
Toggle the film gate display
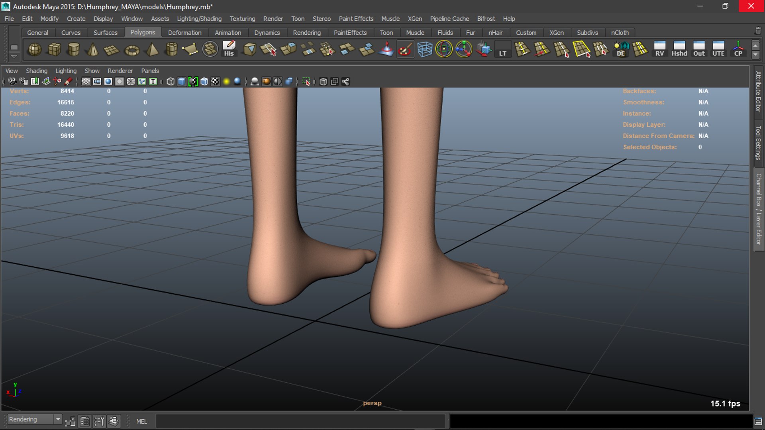[x=97, y=82]
